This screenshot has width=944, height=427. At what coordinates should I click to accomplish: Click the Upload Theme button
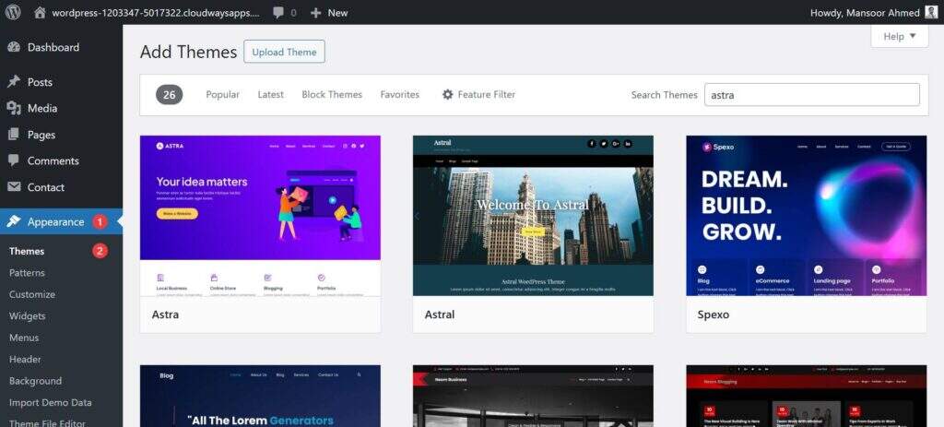click(x=284, y=52)
